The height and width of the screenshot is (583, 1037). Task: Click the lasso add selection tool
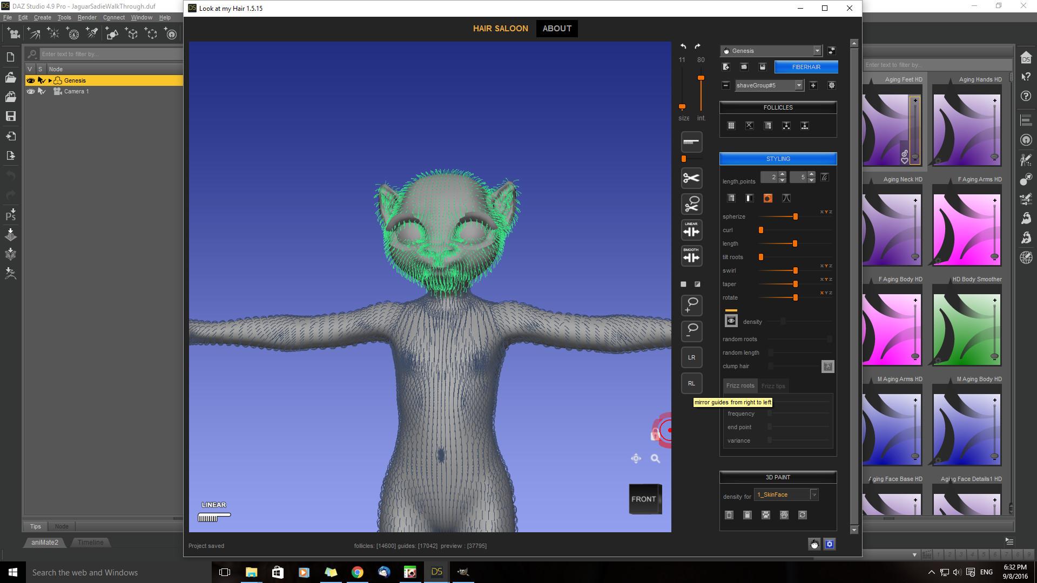[x=691, y=305]
